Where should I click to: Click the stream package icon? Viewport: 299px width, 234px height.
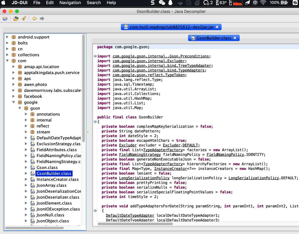coord(33,132)
